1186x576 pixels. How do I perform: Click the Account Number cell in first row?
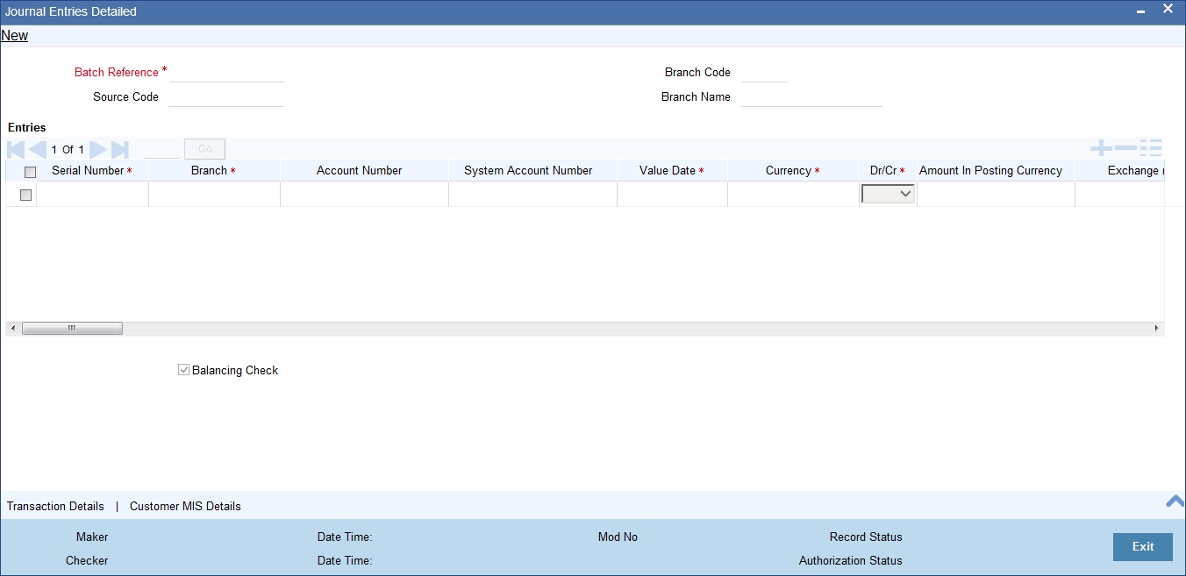(364, 194)
